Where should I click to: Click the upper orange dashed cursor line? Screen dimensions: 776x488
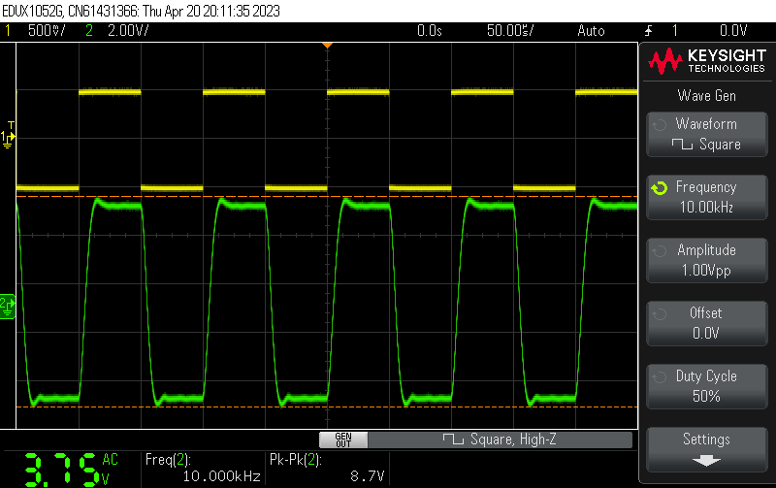pos(327,197)
